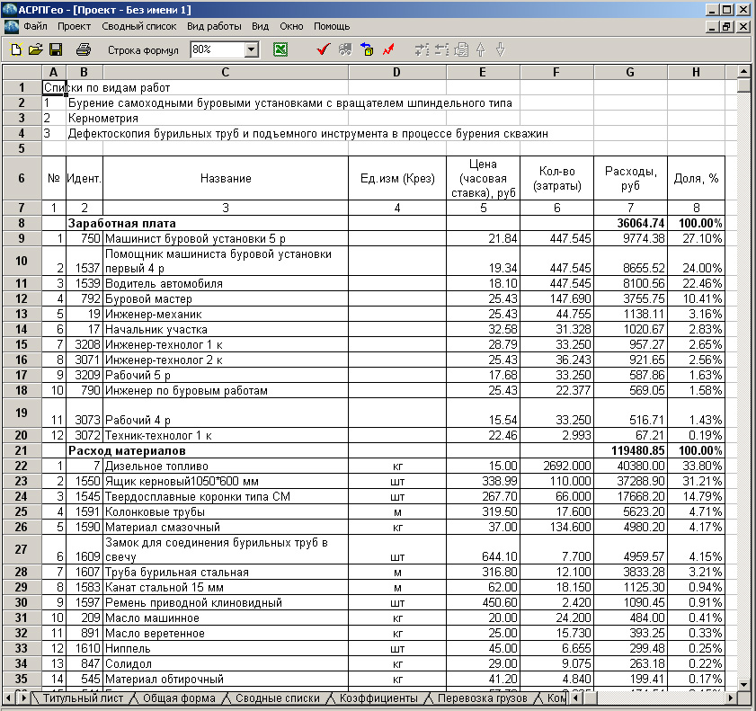Click the grayed copy documents icon
The height and width of the screenshot is (711, 756).
point(461,49)
